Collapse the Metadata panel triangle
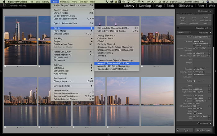This screenshot has width=217, height=136. pos(210,33)
